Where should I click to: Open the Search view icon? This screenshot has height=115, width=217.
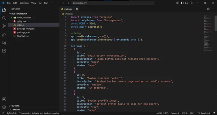tap(4, 18)
